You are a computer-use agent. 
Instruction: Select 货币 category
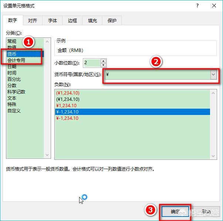(25, 54)
